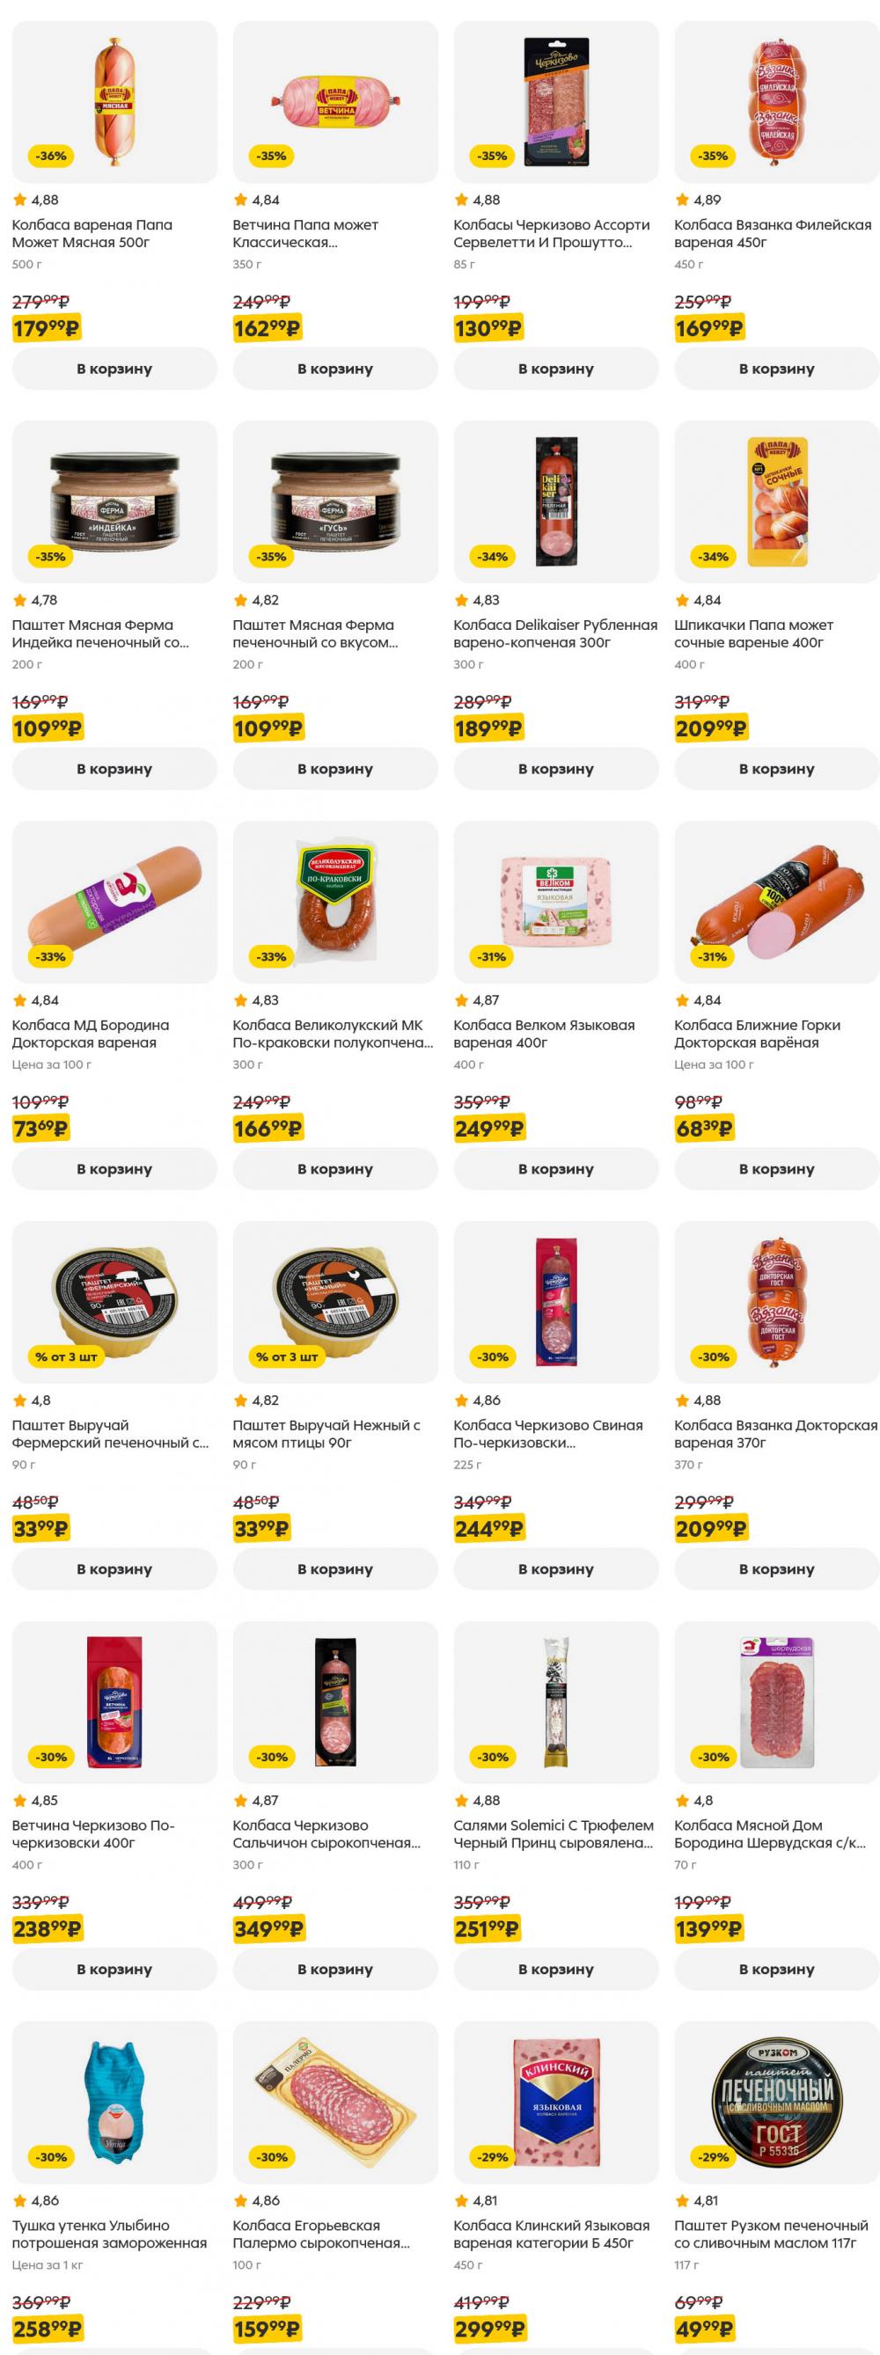Open the Колбаса Великолукский МК По-краковски title
Image resolution: width=880 pixels, height=2355 pixels.
tap(333, 1034)
